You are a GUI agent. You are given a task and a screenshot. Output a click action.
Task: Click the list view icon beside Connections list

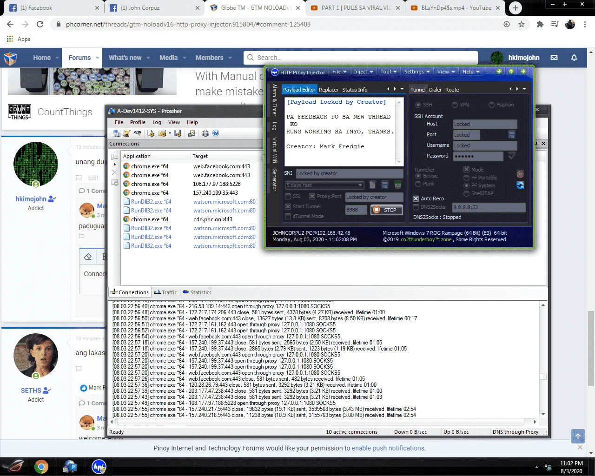[115, 157]
